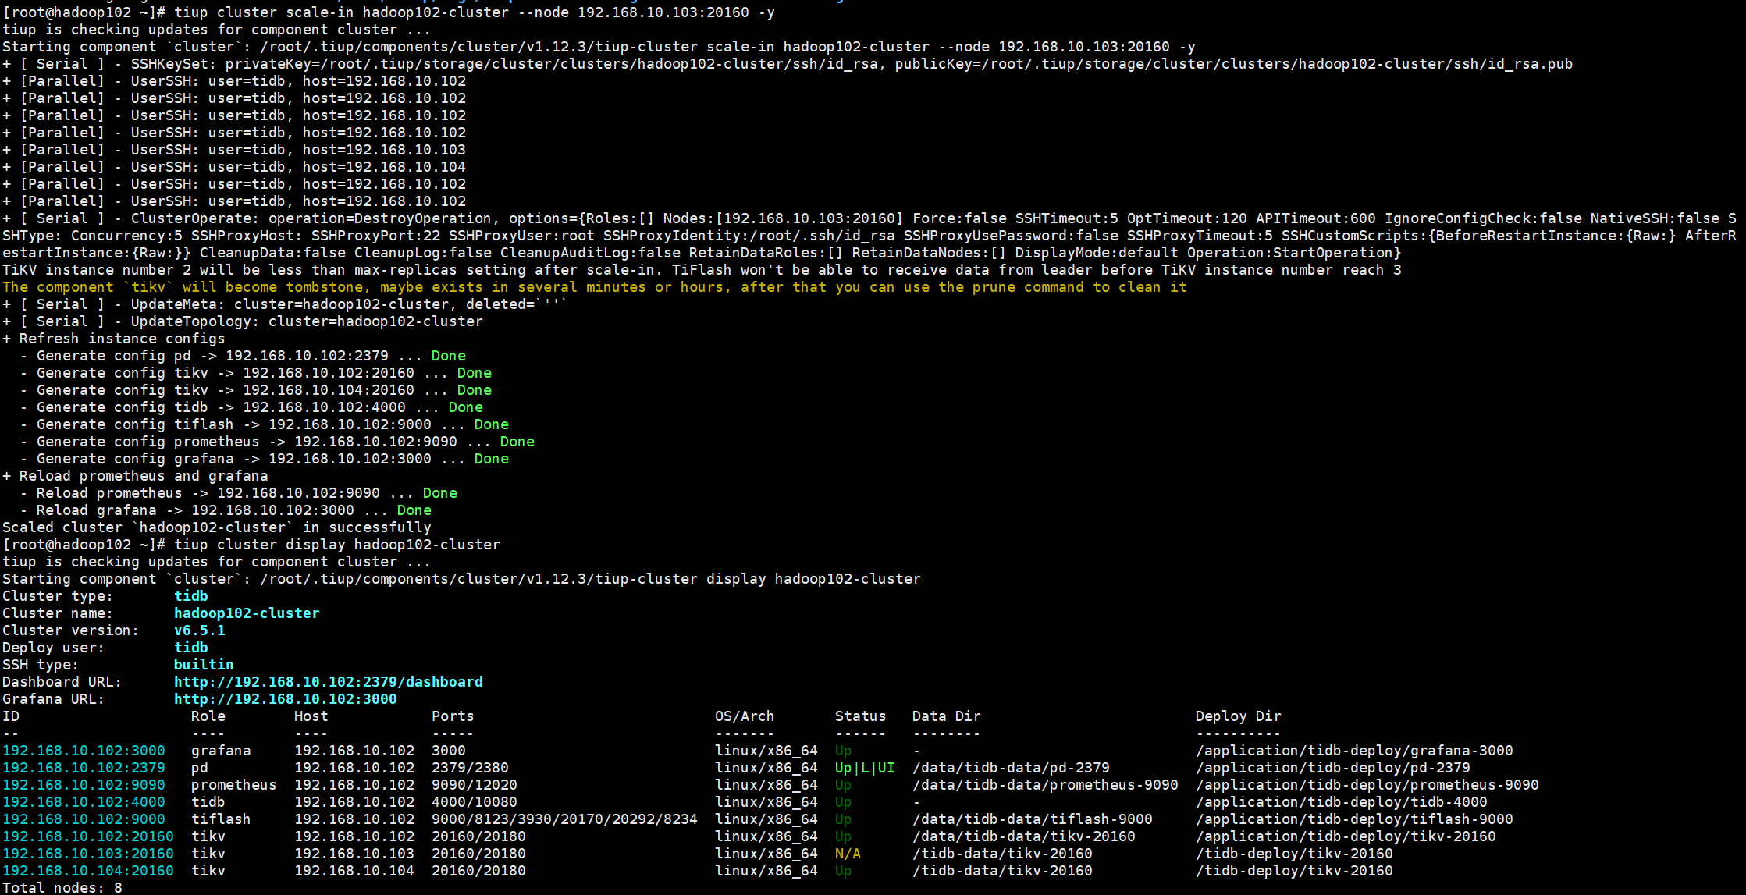
Task: Click the ID 192.168.10.102:9090 prometheus row
Action: pyautogui.click(x=770, y=785)
